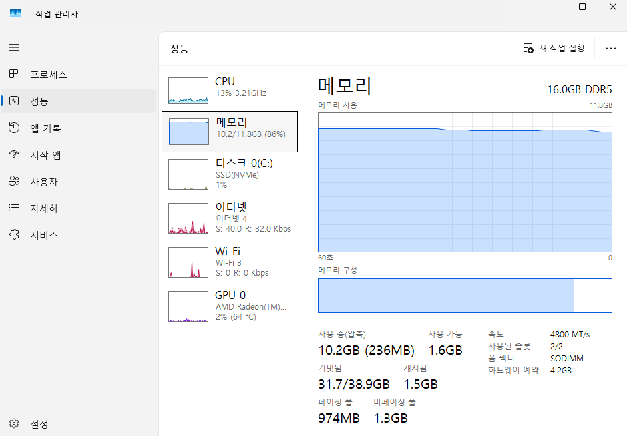Click 31.7/38.9GB committed value

[x=354, y=384]
